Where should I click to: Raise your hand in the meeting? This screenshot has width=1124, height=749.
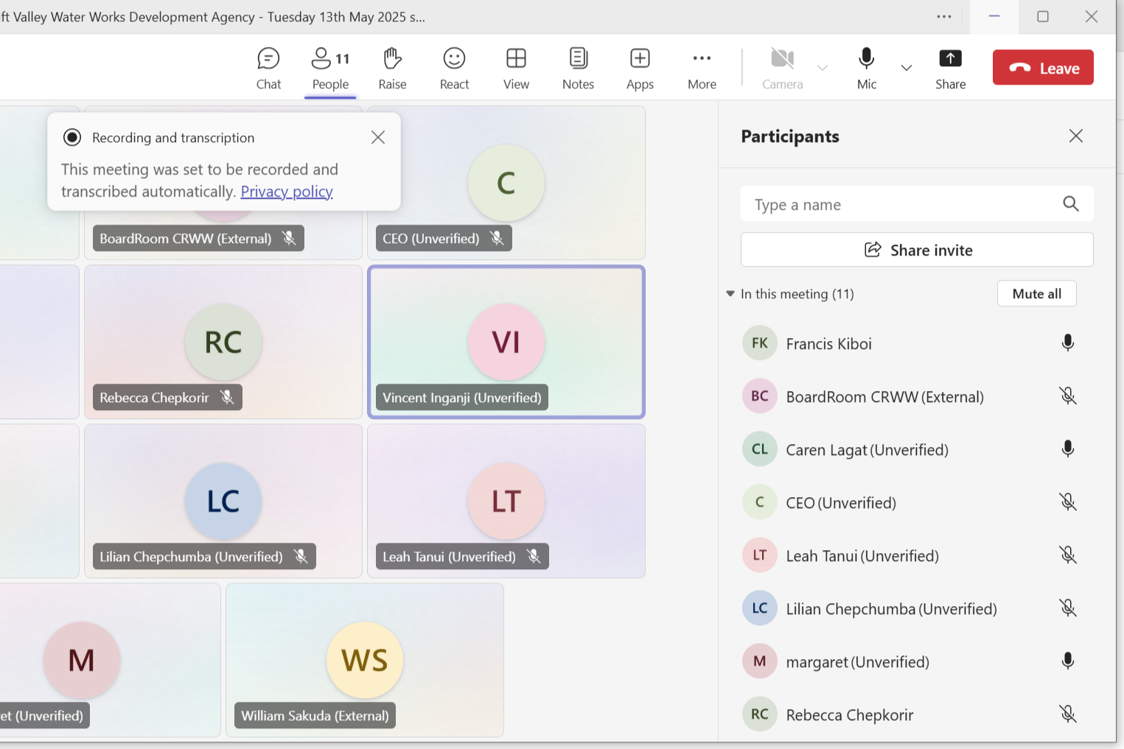coord(392,68)
